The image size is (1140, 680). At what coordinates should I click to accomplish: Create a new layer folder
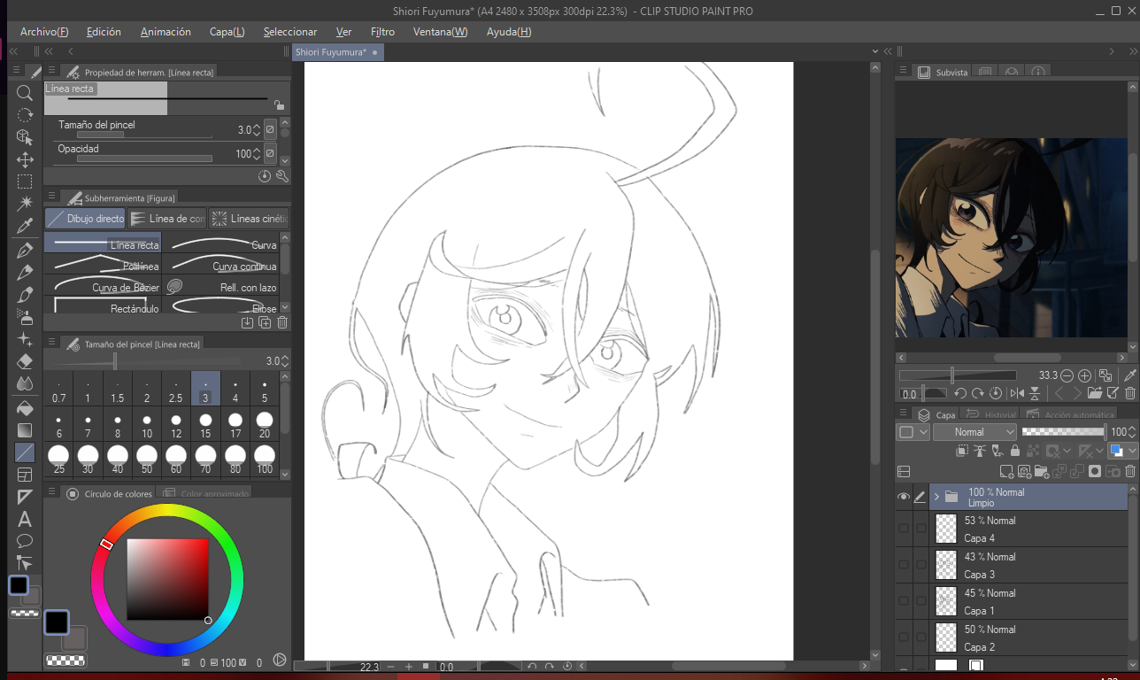point(1041,472)
